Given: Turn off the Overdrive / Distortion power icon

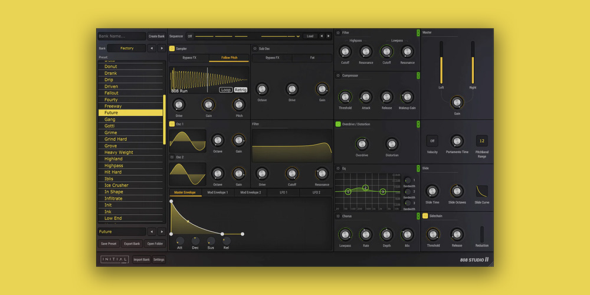Looking at the screenshot, I should coord(338,124).
